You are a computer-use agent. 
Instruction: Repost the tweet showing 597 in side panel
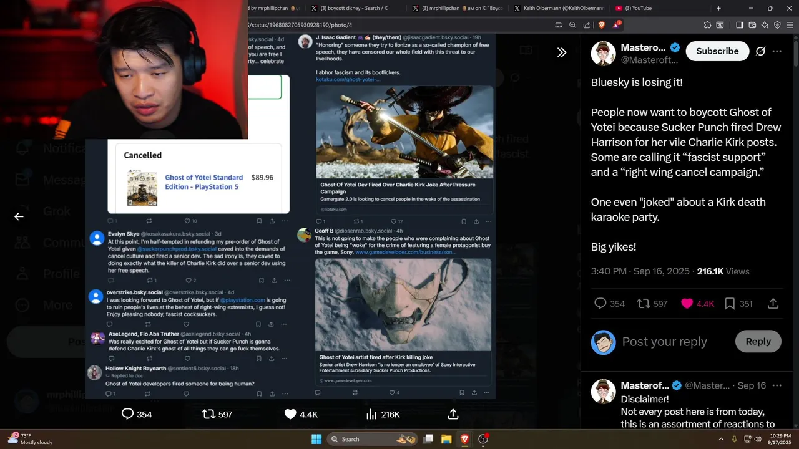coord(652,304)
